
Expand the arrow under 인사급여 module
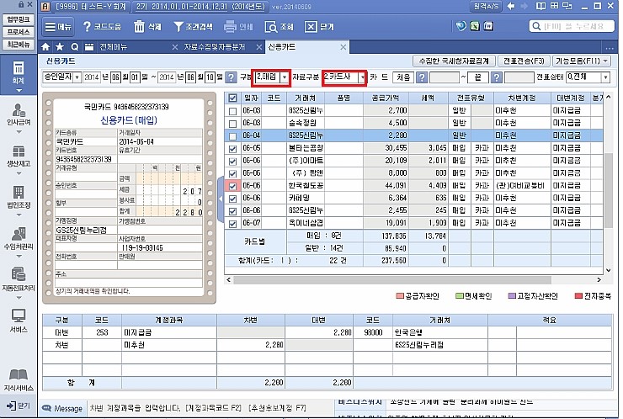point(19,132)
